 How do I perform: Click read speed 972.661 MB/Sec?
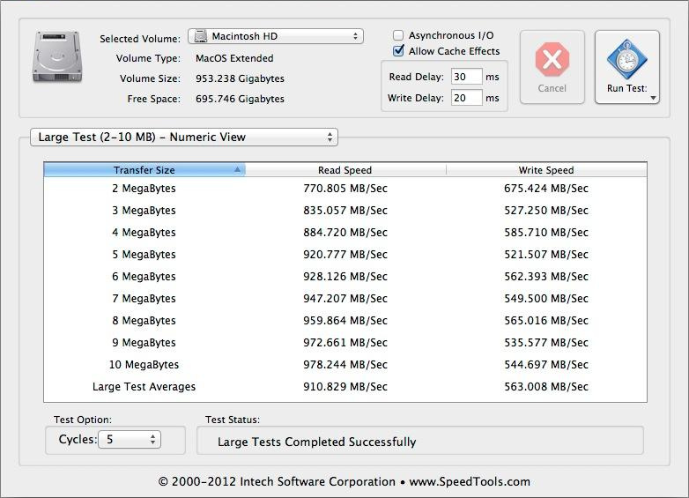(x=345, y=342)
